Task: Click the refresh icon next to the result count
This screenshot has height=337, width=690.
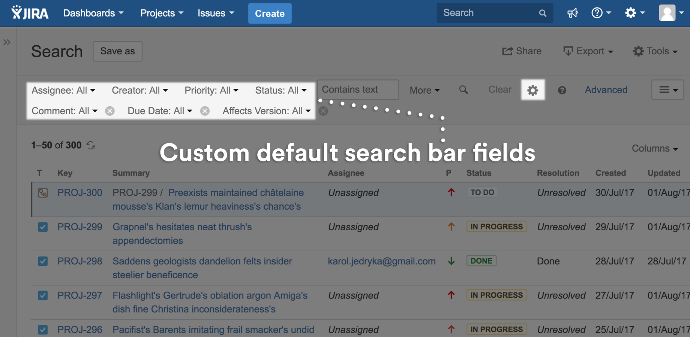Action: pos(90,146)
